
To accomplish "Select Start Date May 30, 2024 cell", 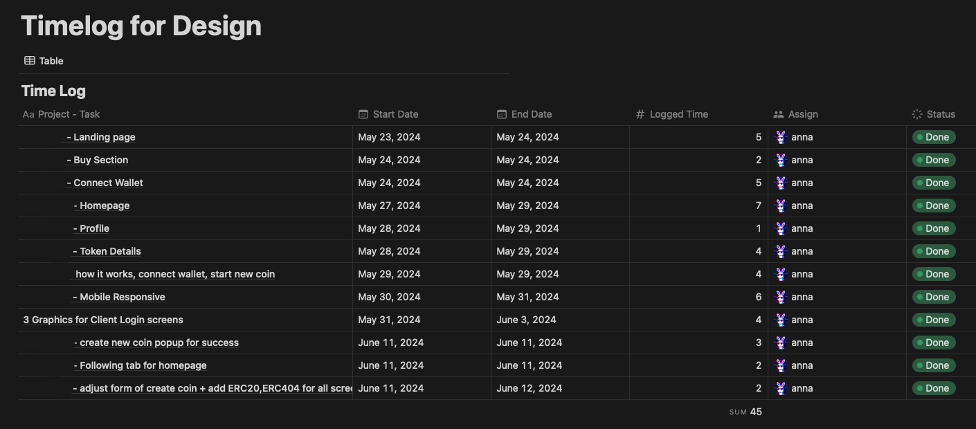I will click(422, 297).
